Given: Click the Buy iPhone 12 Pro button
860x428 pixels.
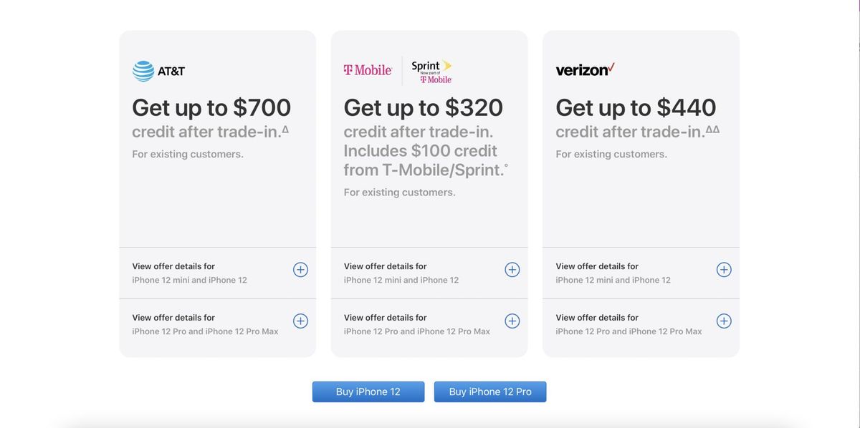Looking at the screenshot, I should pyautogui.click(x=489, y=391).
